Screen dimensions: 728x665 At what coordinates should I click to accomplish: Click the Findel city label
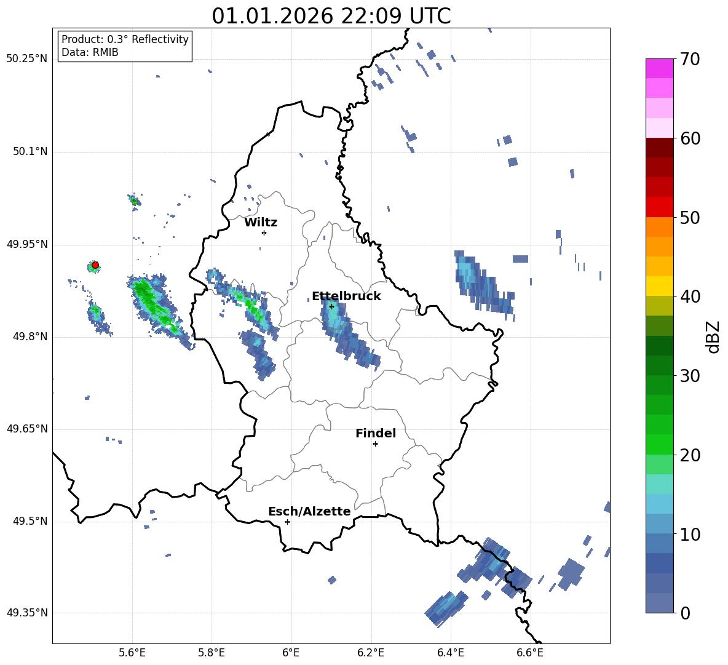[x=376, y=433]
